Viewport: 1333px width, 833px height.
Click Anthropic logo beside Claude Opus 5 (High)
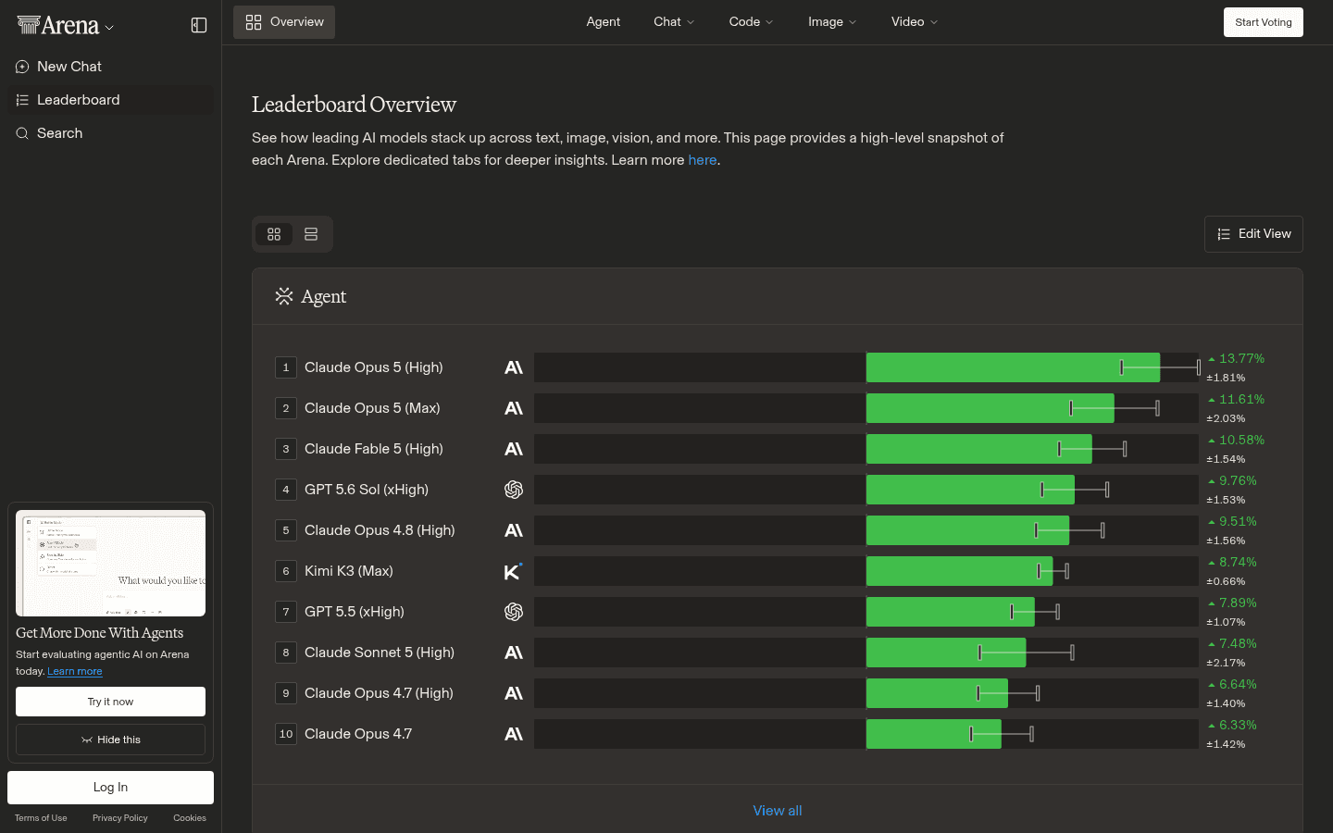[x=514, y=367]
